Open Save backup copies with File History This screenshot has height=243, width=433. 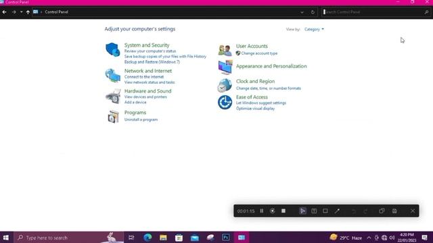165,57
